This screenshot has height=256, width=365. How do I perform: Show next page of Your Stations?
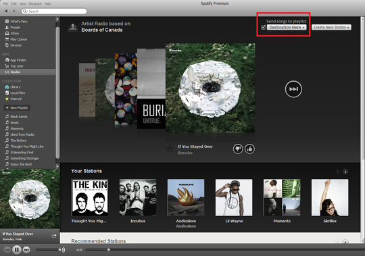coord(345,172)
